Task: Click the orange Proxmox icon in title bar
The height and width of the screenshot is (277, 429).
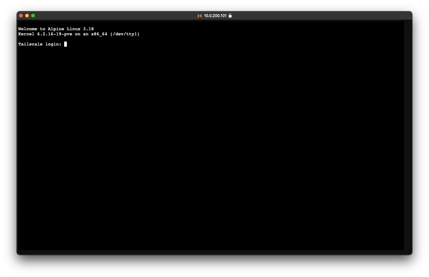Action: pyautogui.click(x=200, y=16)
